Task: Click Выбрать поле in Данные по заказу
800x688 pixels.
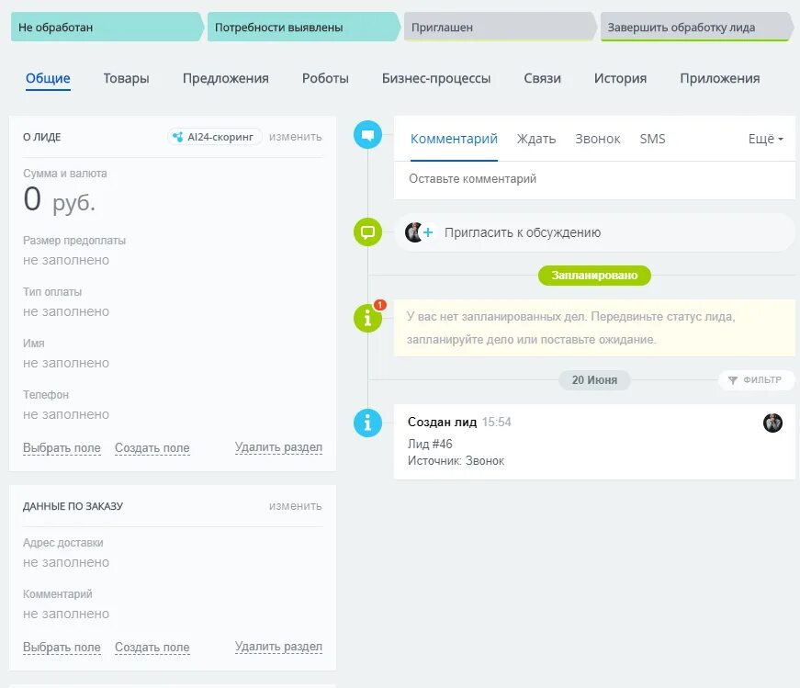Action: 62,648
